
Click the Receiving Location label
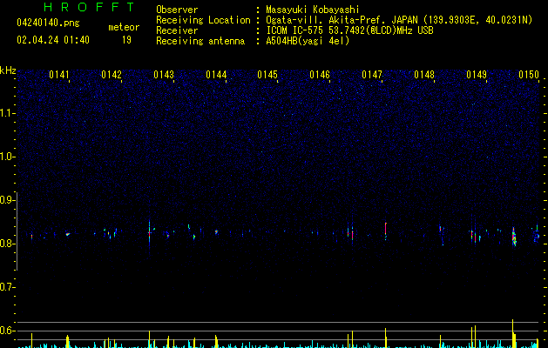pyautogui.click(x=203, y=20)
